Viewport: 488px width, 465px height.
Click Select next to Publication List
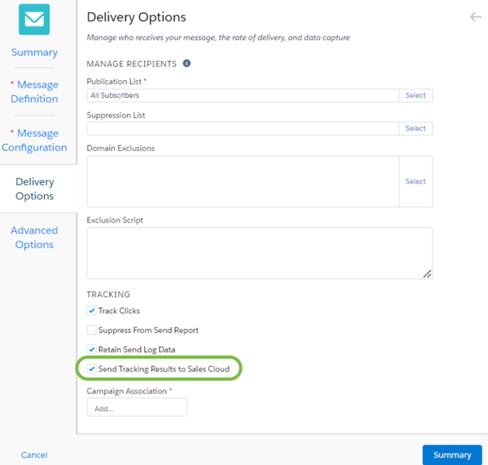[x=416, y=96]
